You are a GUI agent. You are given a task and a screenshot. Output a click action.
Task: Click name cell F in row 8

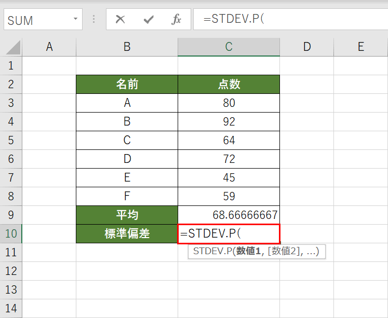[127, 197]
